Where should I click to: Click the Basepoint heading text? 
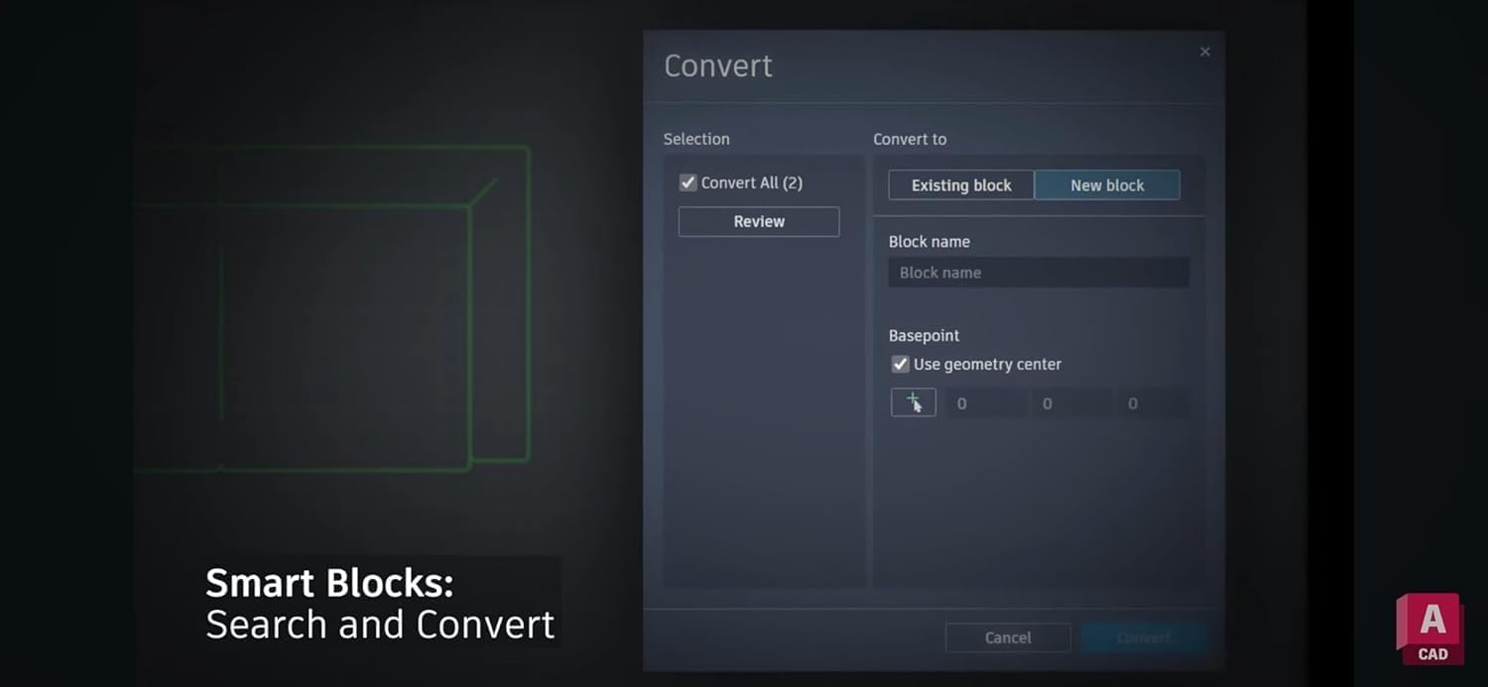point(924,335)
